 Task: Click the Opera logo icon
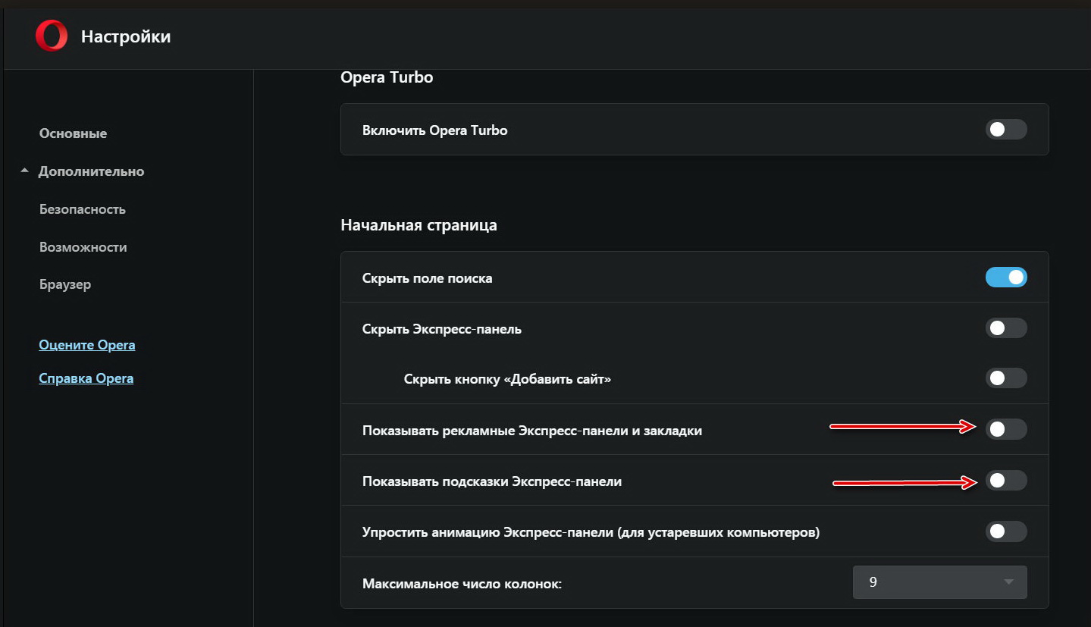point(52,36)
